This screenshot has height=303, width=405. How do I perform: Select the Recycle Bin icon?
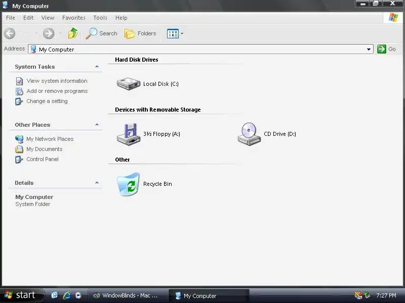(129, 184)
